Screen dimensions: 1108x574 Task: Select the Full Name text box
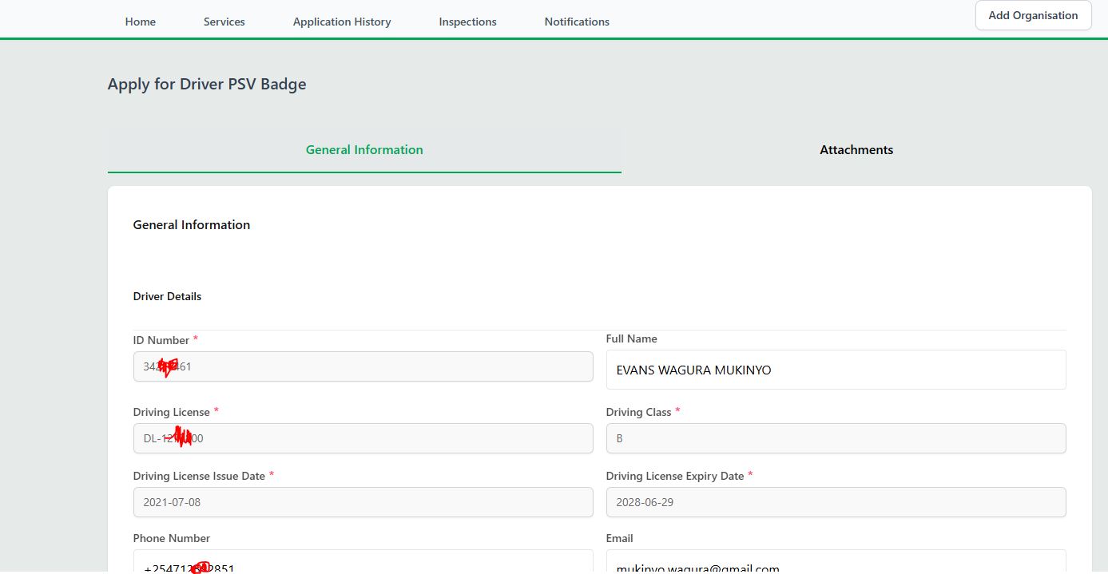pos(836,370)
